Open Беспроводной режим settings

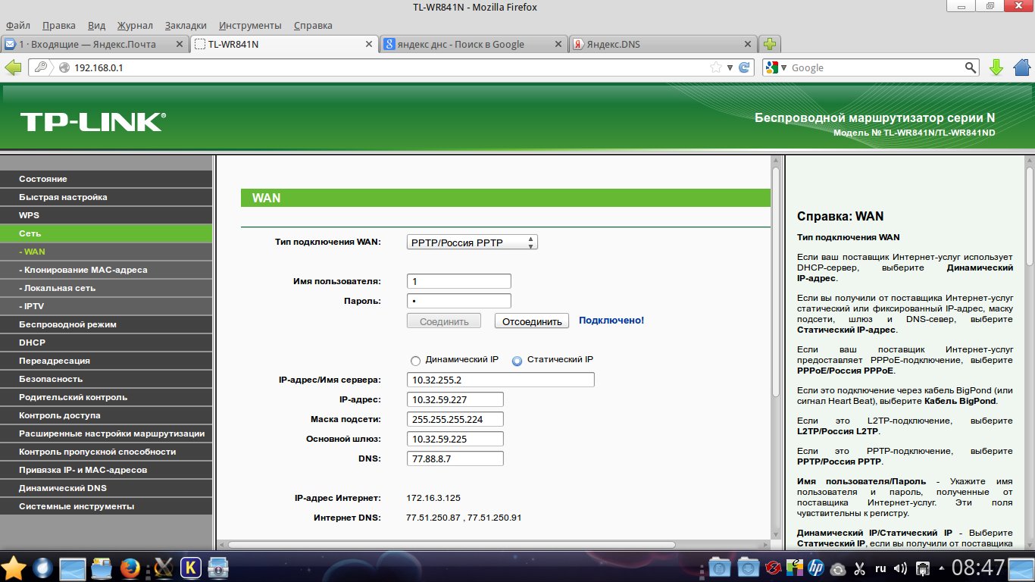click(106, 324)
